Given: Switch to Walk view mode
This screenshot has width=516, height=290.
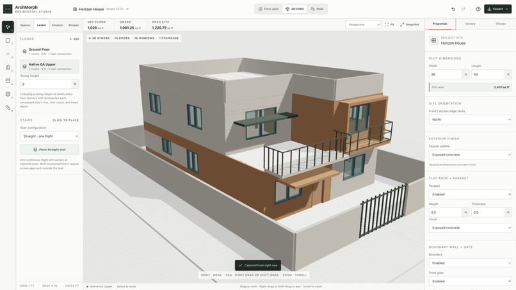Looking at the screenshot, I should click(x=318, y=9).
